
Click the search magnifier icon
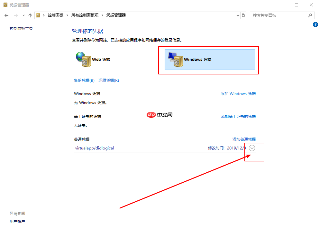[310, 15]
